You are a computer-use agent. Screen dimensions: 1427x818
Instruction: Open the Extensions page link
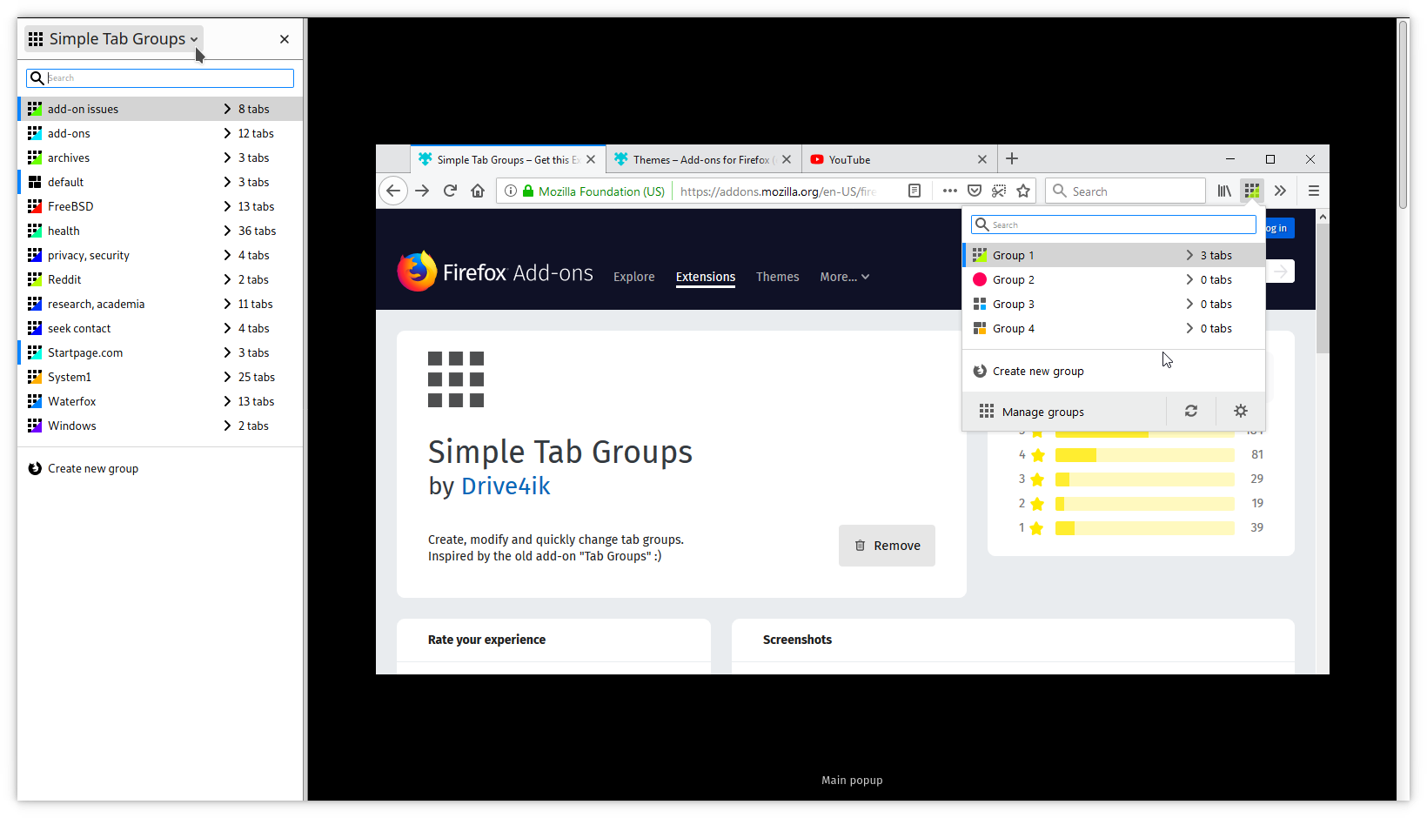tap(706, 277)
